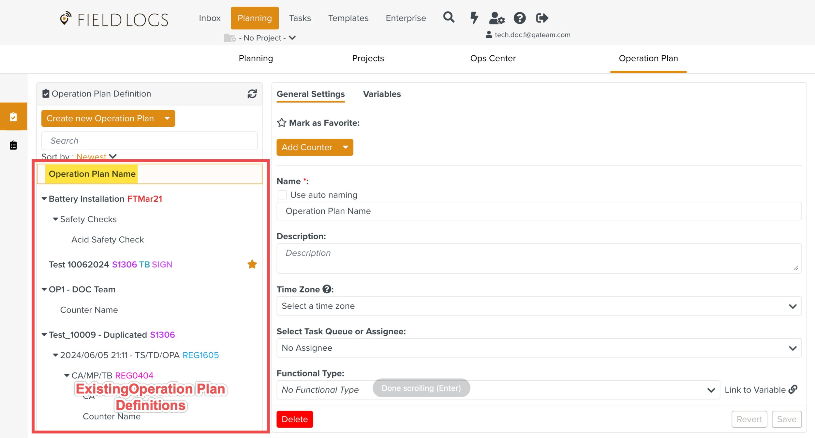
Task: Click the help question mark icon
Action: [519, 18]
